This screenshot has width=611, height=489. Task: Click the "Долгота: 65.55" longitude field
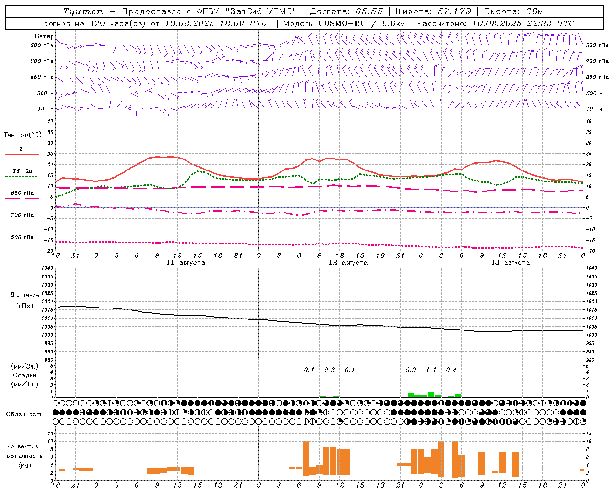[346, 11]
